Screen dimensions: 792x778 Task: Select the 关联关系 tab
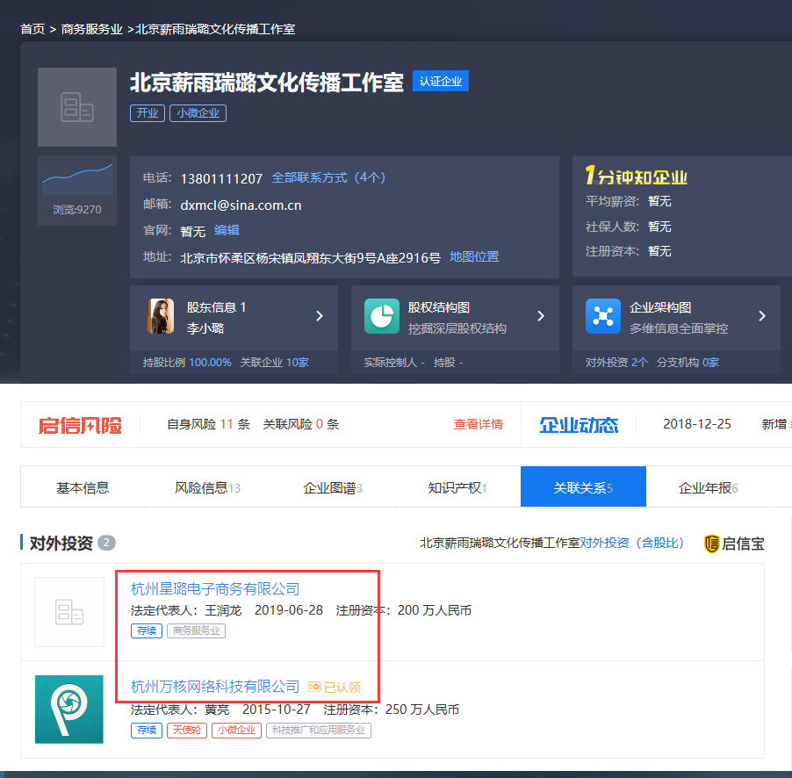[x=583, y=486]
